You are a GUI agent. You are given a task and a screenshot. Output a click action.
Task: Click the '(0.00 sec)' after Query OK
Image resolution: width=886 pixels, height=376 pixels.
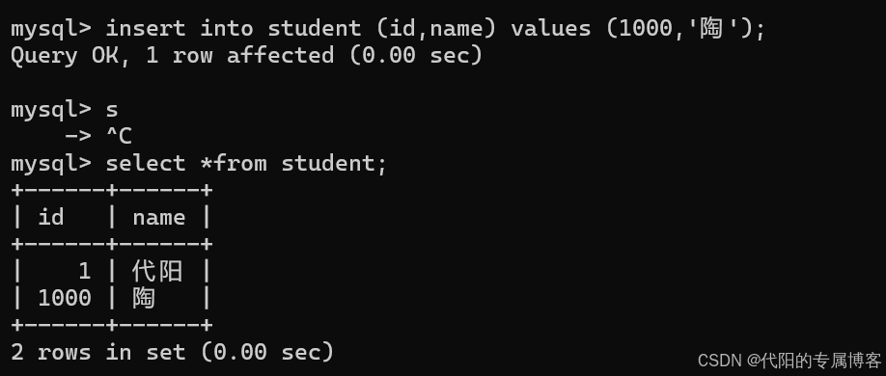click(416, 55)
